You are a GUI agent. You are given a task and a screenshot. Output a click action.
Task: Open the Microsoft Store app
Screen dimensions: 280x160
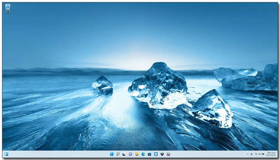(150, 154)
